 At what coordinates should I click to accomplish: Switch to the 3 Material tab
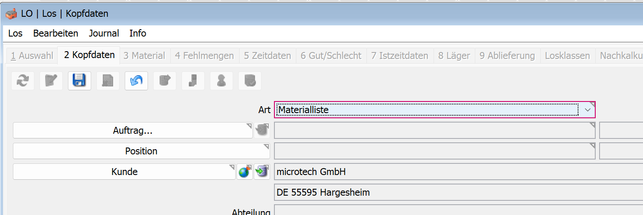click(x=144, y=55)
